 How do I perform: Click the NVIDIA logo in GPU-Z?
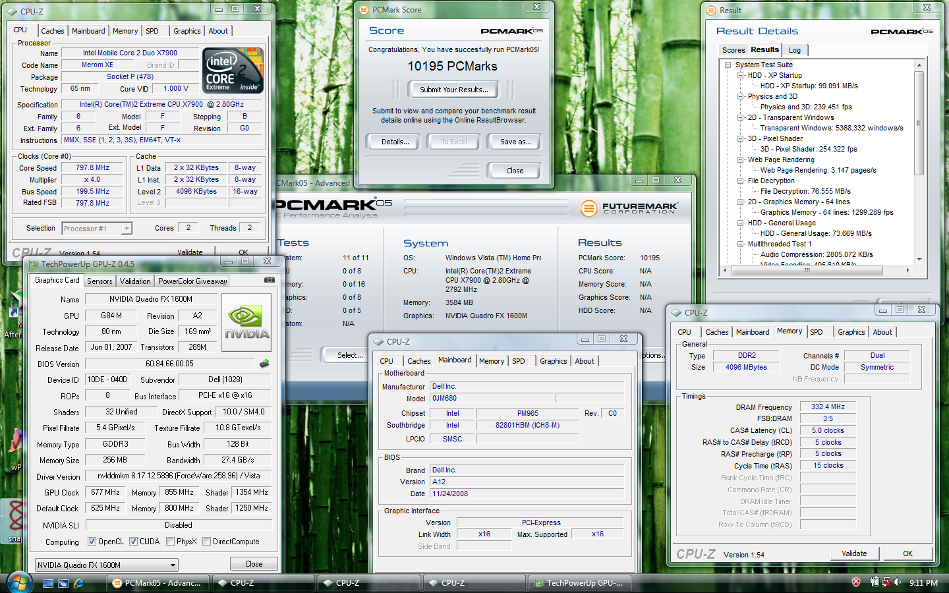(246, 322)
